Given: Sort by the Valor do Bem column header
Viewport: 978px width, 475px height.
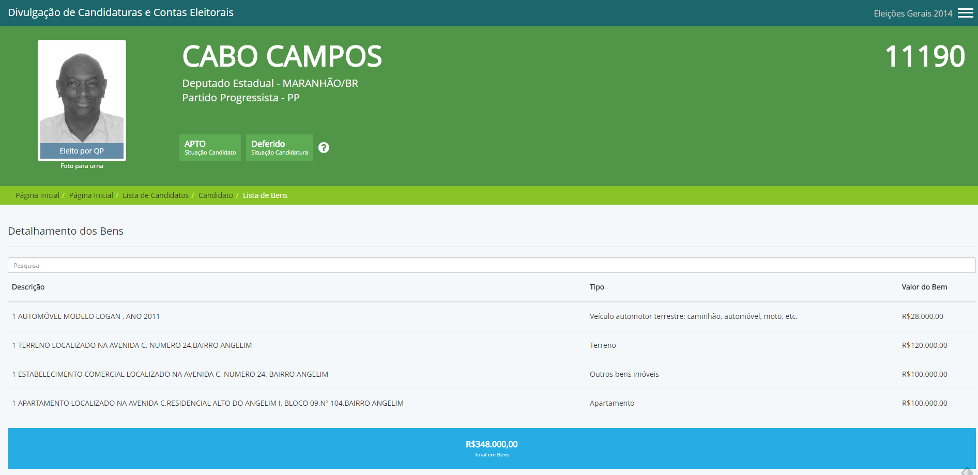Looking at the screenshot, I should (924, 287).
